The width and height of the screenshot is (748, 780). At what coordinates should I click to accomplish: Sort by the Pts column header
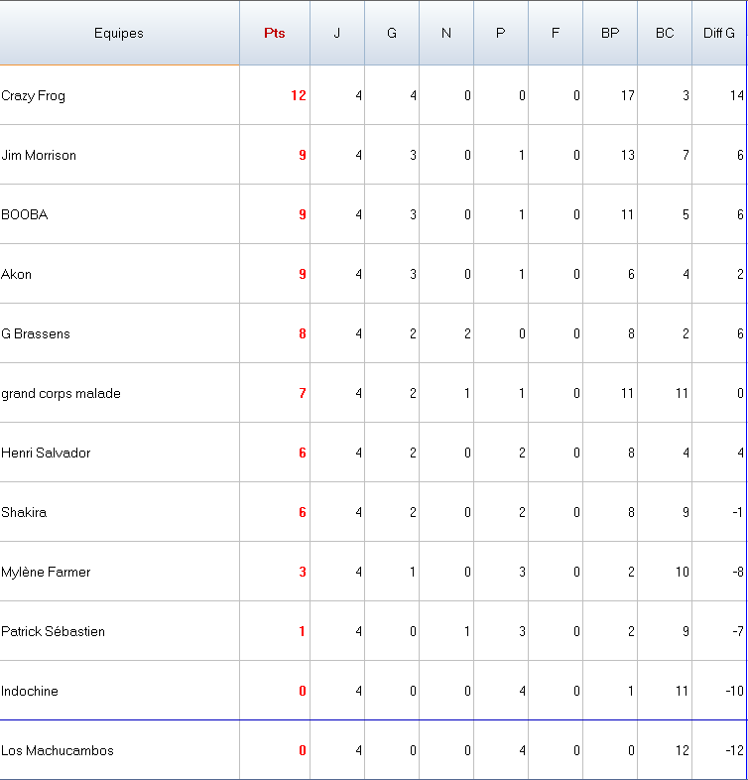coord(275,33)
